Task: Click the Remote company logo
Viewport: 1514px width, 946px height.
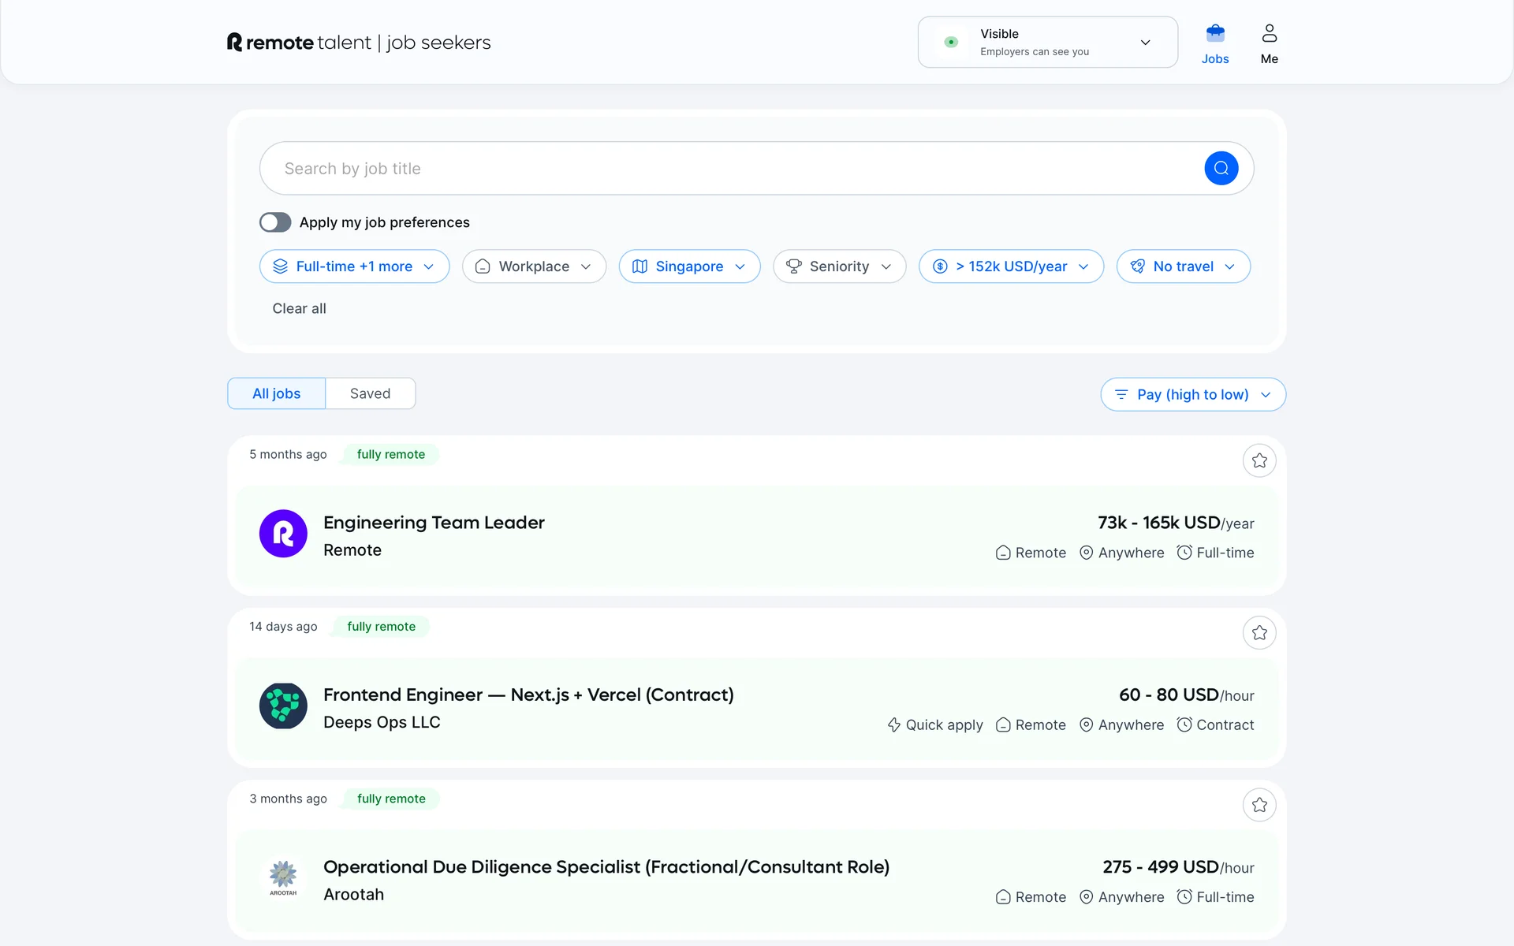Action: (283, 534)
